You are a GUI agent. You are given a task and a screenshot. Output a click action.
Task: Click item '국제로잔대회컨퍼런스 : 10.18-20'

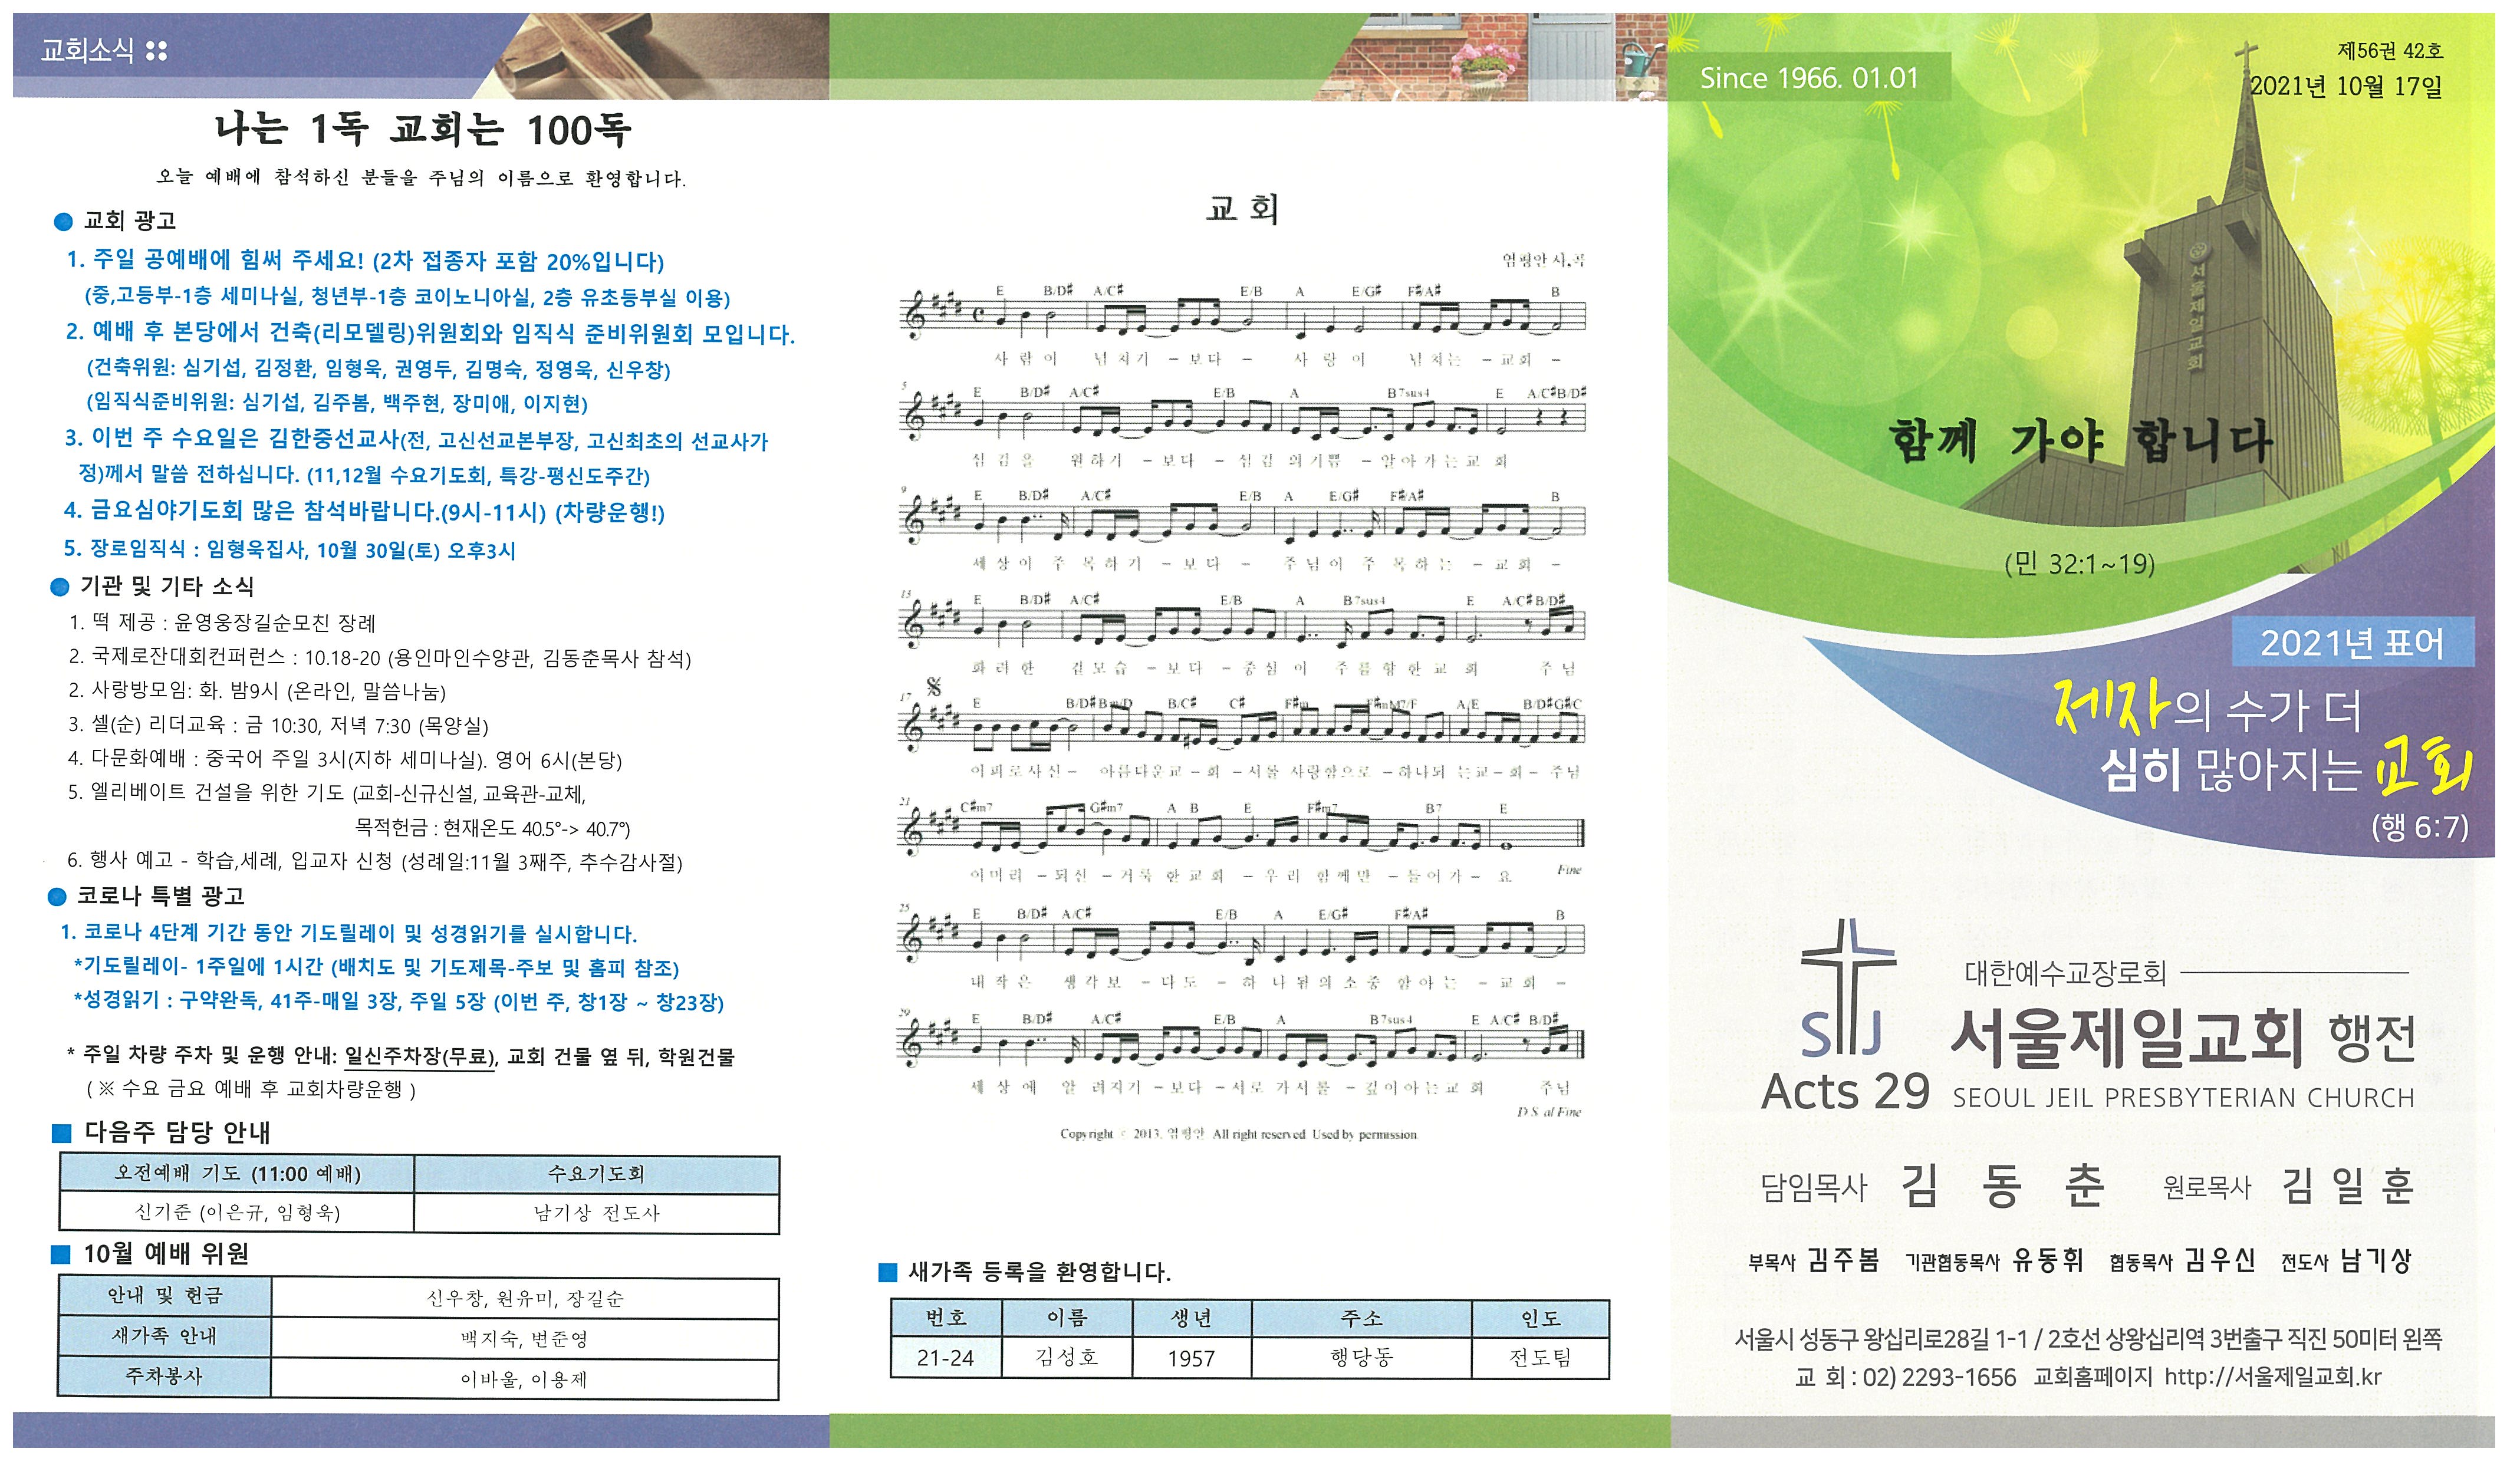point(380,658)
